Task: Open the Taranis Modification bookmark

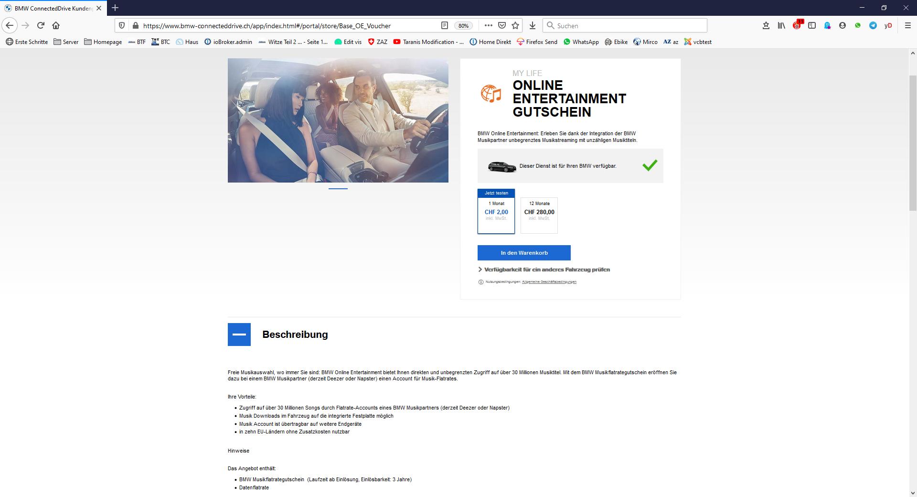Action: coord(428,42)
